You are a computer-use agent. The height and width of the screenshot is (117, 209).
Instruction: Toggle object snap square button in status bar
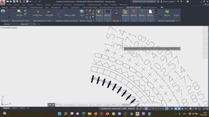pos(167,109)
